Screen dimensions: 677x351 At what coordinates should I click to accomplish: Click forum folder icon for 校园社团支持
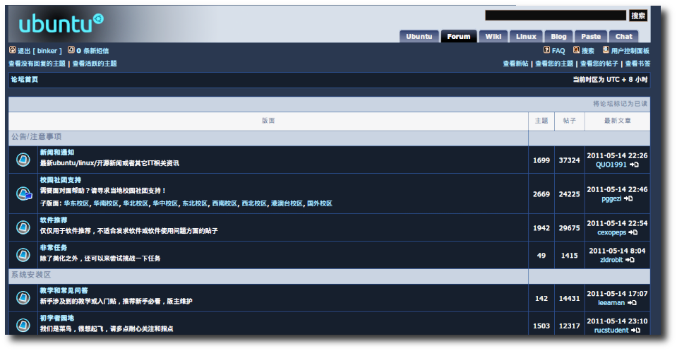pos(24,194)
